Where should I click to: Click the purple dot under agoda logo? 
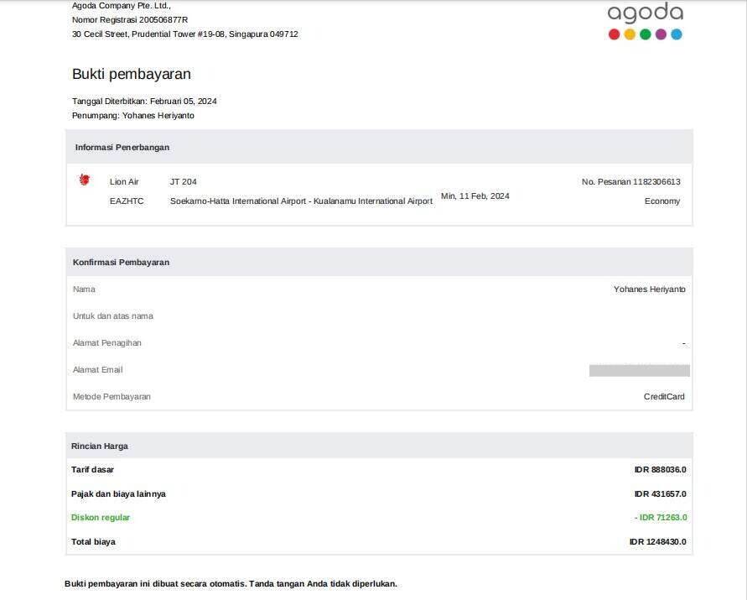coord(661,34)
